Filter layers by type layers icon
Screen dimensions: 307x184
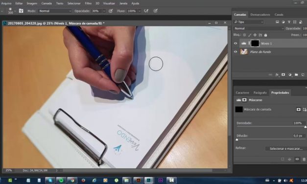tap(289, 22)
